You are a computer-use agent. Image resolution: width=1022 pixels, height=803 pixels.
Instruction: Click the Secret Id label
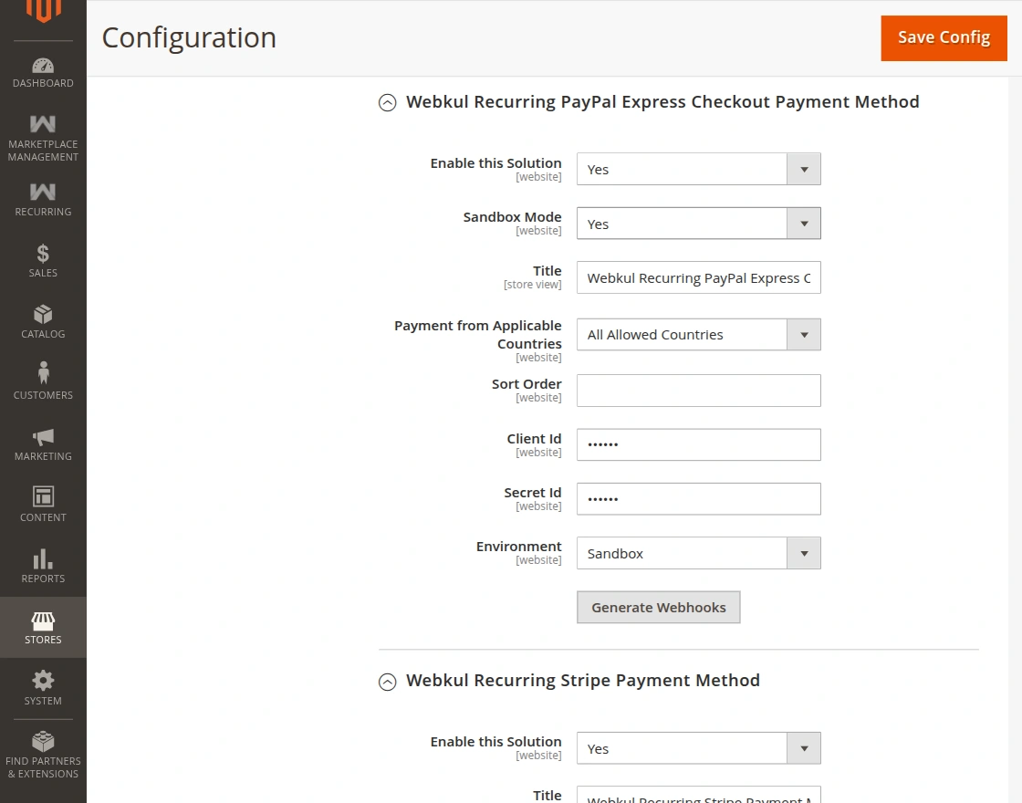point(533,493)
